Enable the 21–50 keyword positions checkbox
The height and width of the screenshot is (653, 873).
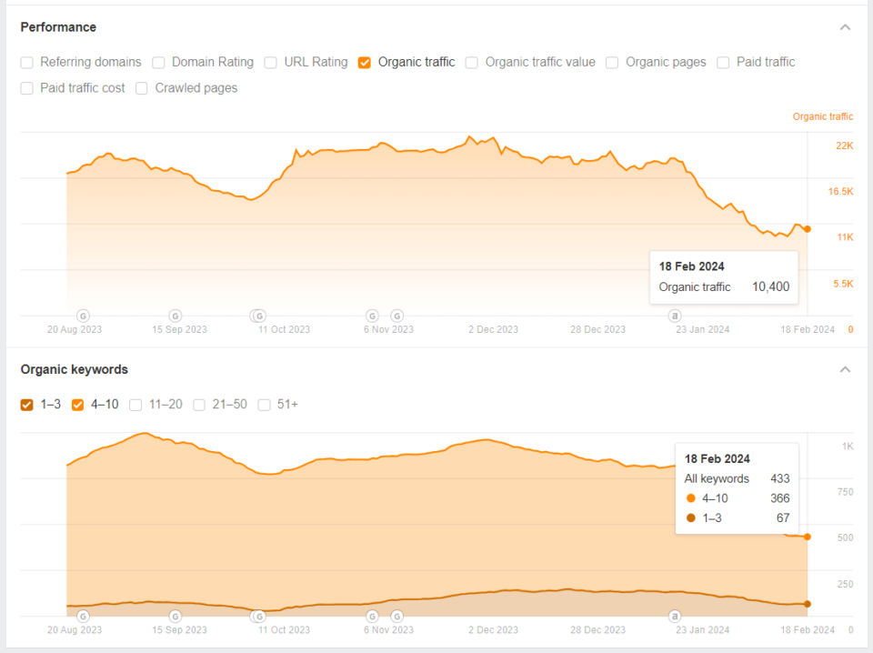point(199,405)
